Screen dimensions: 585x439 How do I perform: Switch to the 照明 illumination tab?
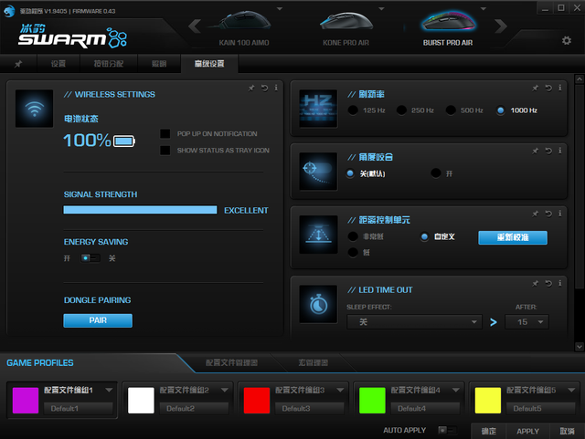(x=159, y=64)
